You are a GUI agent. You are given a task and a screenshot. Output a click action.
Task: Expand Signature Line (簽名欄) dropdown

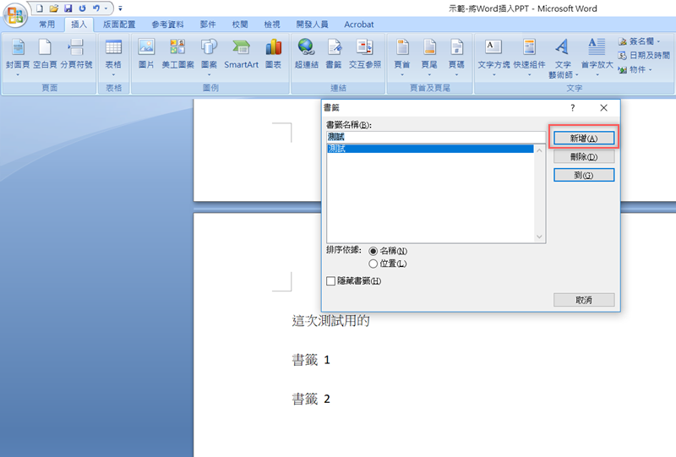pyautogui.click(x=659, y=41)
